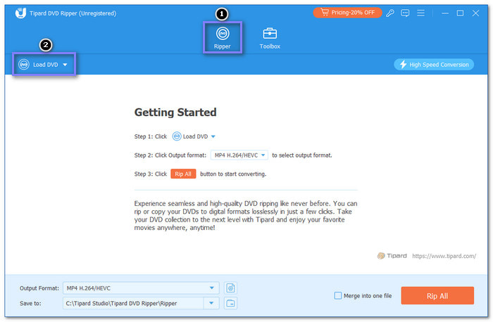This screenshot has height=322, width=493.
Task: Close the Tipard DVD Ripper window
Action: [475, 13]
